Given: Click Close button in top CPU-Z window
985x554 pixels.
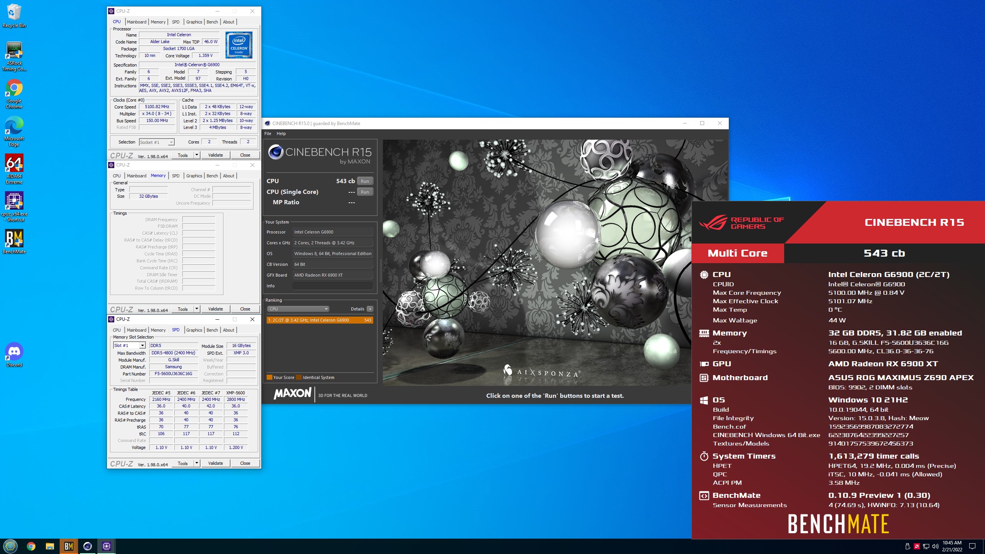Looking at the screenshot, I should click(x=245, y=155).
